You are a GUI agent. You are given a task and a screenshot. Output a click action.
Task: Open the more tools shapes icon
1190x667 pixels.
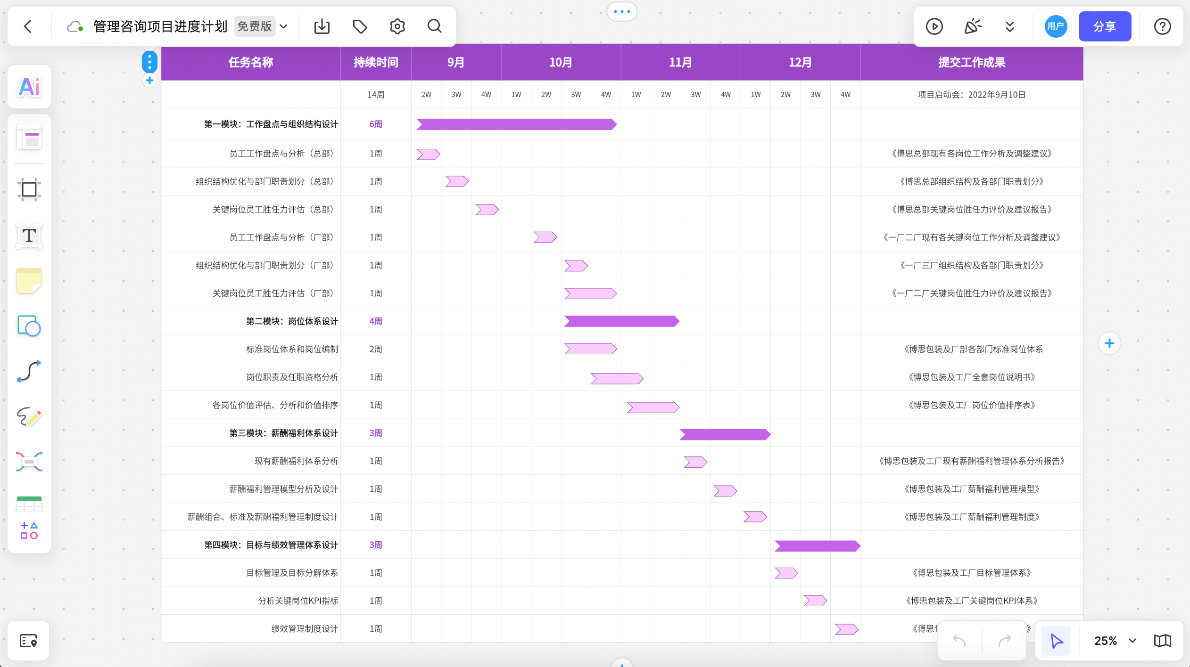click(29, 530)
